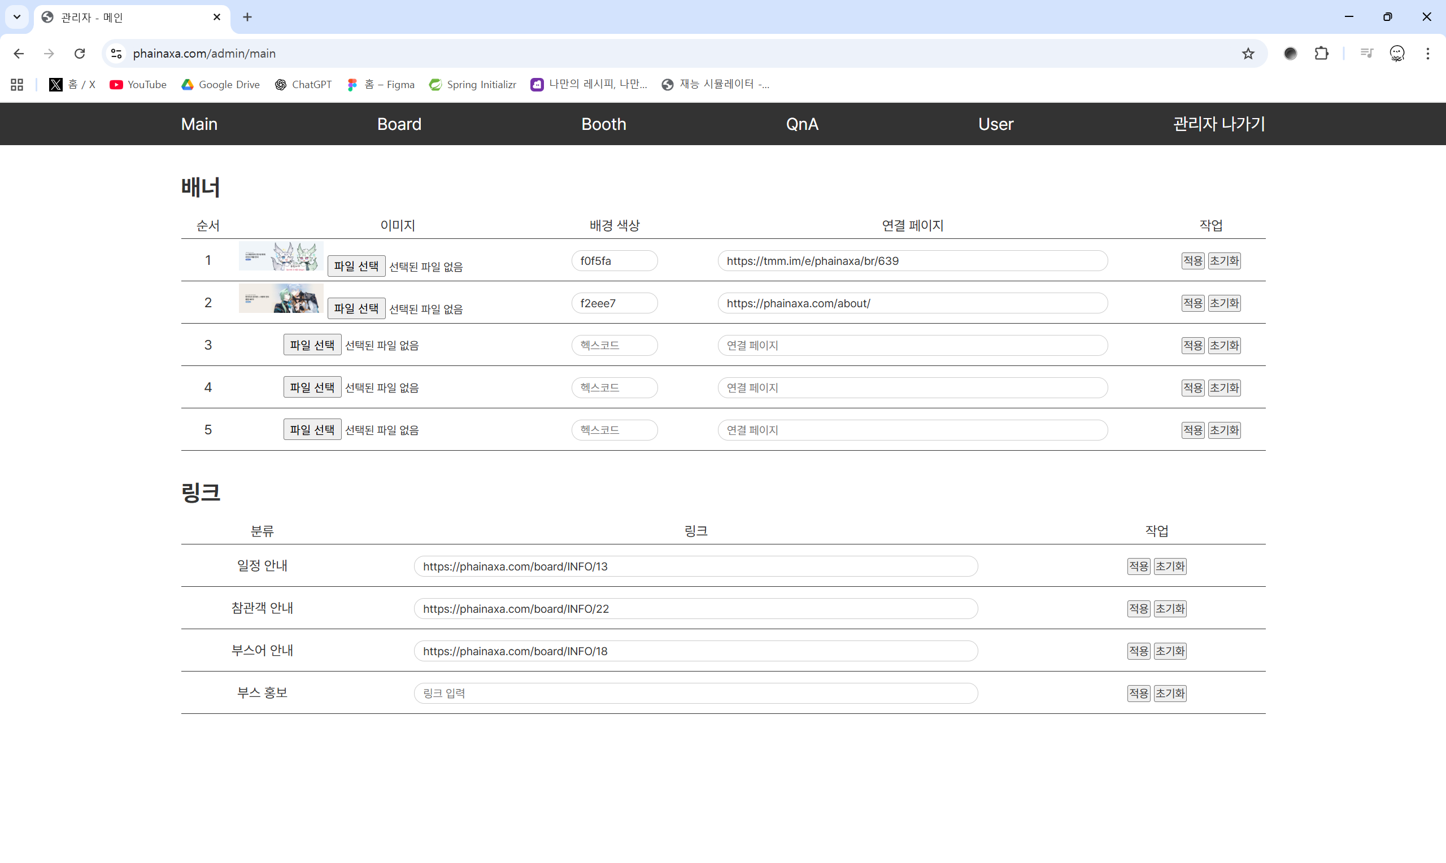Viewport: 1446px width, 863px height.
Task: Open the Board menu
Action: pyautogui.click(x=399, y=124)
